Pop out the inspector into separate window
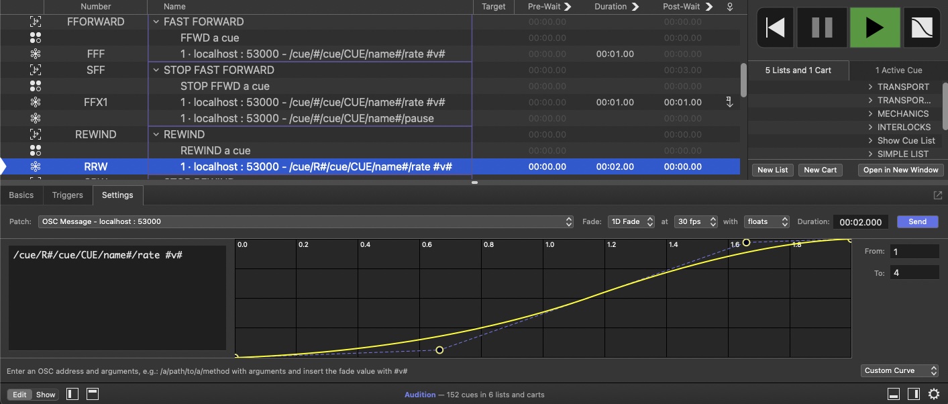This screenshot has width=948, height=404. pos(937,195)
